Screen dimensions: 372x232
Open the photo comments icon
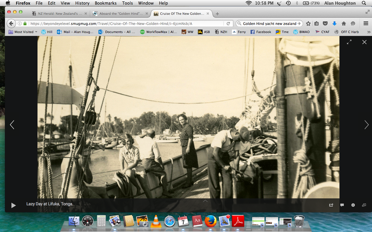(x=342, y=205)
